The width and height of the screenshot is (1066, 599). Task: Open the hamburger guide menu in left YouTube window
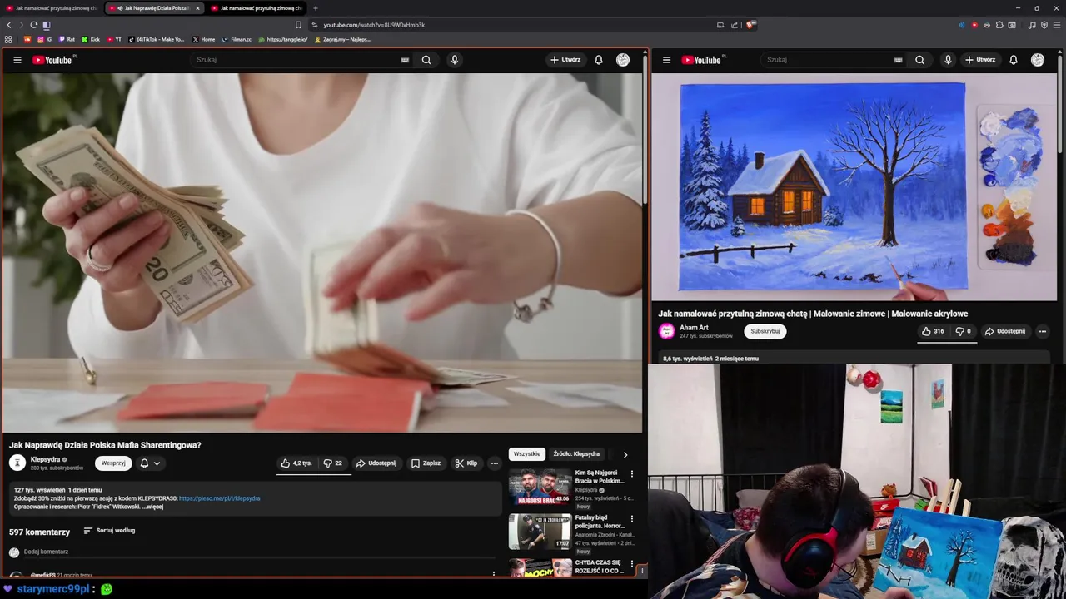[17, 60]
